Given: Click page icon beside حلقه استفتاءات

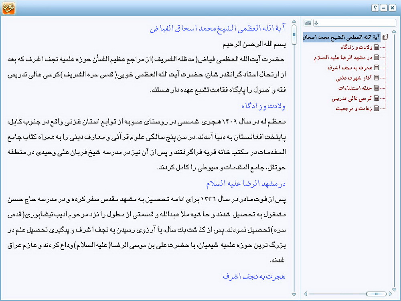Looking at the screenshot, I should pyautogui.click(x=377, y=88).
